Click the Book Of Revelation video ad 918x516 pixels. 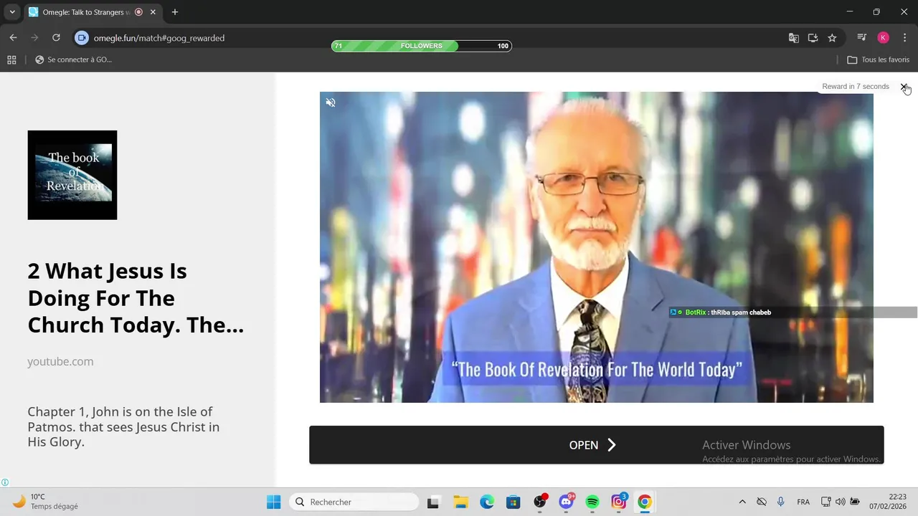[597, 247]
